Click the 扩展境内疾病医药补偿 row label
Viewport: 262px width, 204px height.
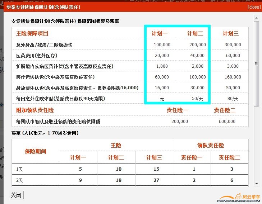pos(65,66)
